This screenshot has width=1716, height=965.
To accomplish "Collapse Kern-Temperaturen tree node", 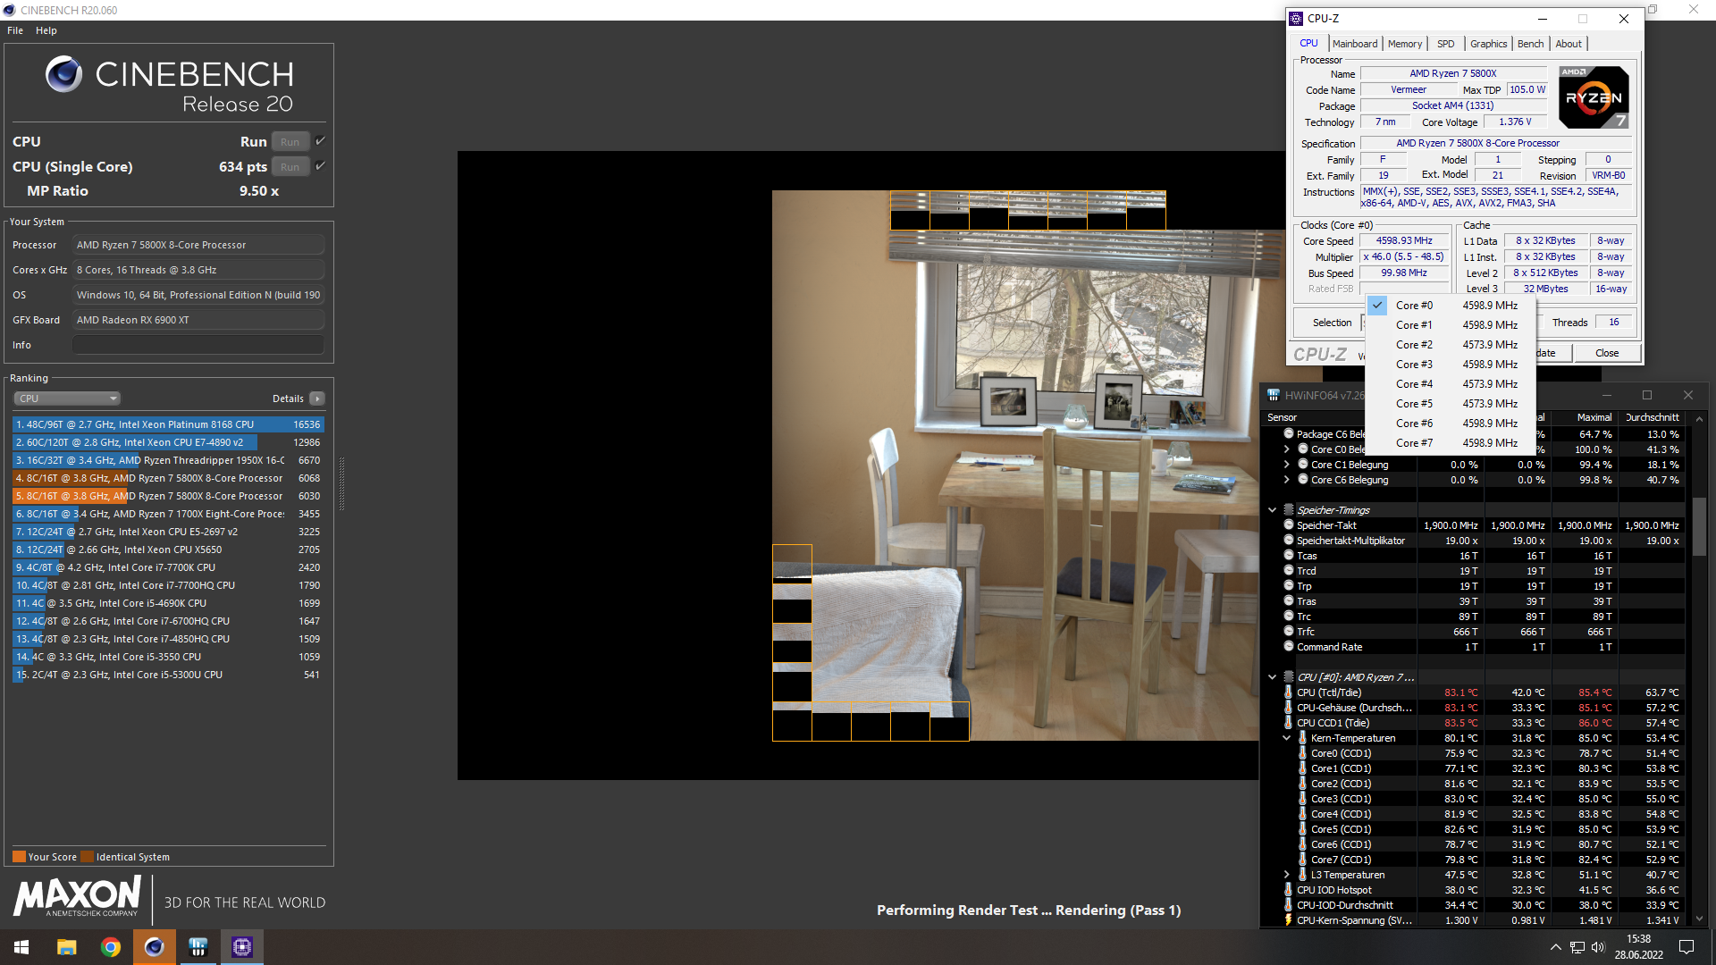I will point(1287,738).
